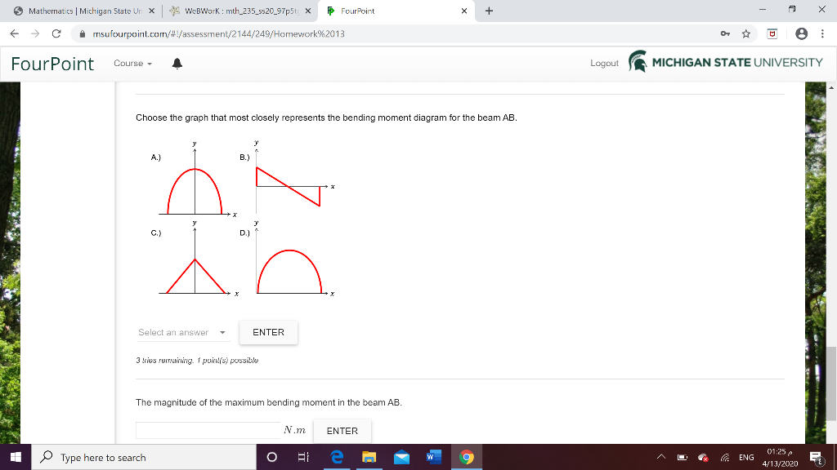Click the Logout link
837x470 pixels.
click(604, 62)
